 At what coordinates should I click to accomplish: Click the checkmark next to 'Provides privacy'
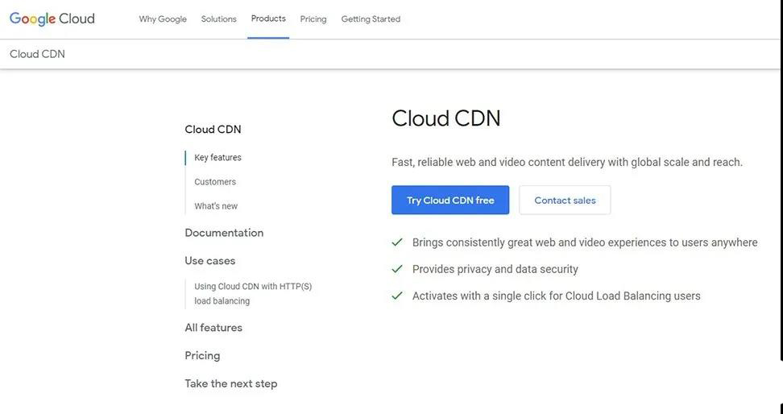click(x=397, y=269)
